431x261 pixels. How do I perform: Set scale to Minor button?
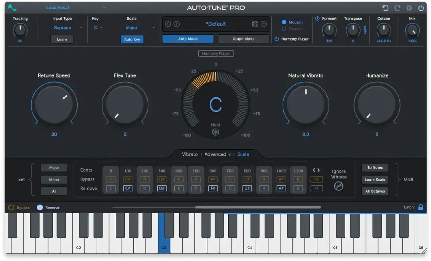[x=54, y=180]
